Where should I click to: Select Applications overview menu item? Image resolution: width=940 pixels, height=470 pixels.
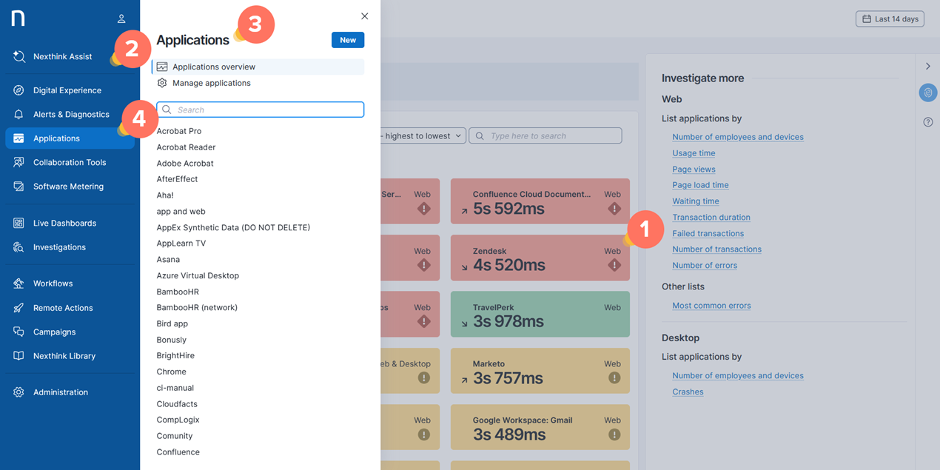pos(214,67)
